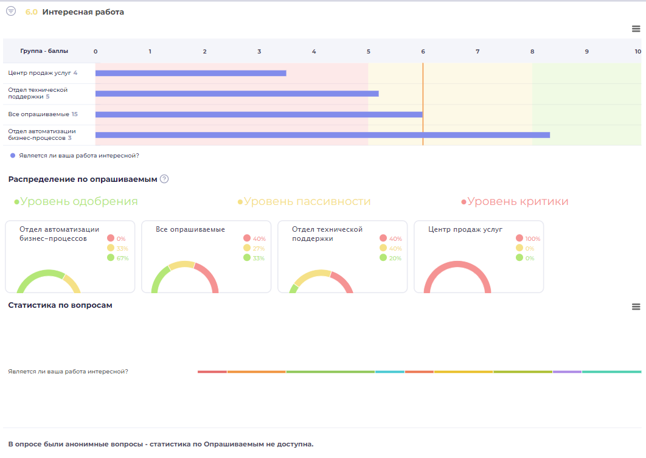Open the hamburger menu above the scores chart
Screen dimensions: 646x458
coord(636,29)
